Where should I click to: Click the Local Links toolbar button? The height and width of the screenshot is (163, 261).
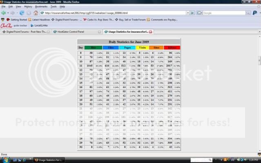point(39,26)
